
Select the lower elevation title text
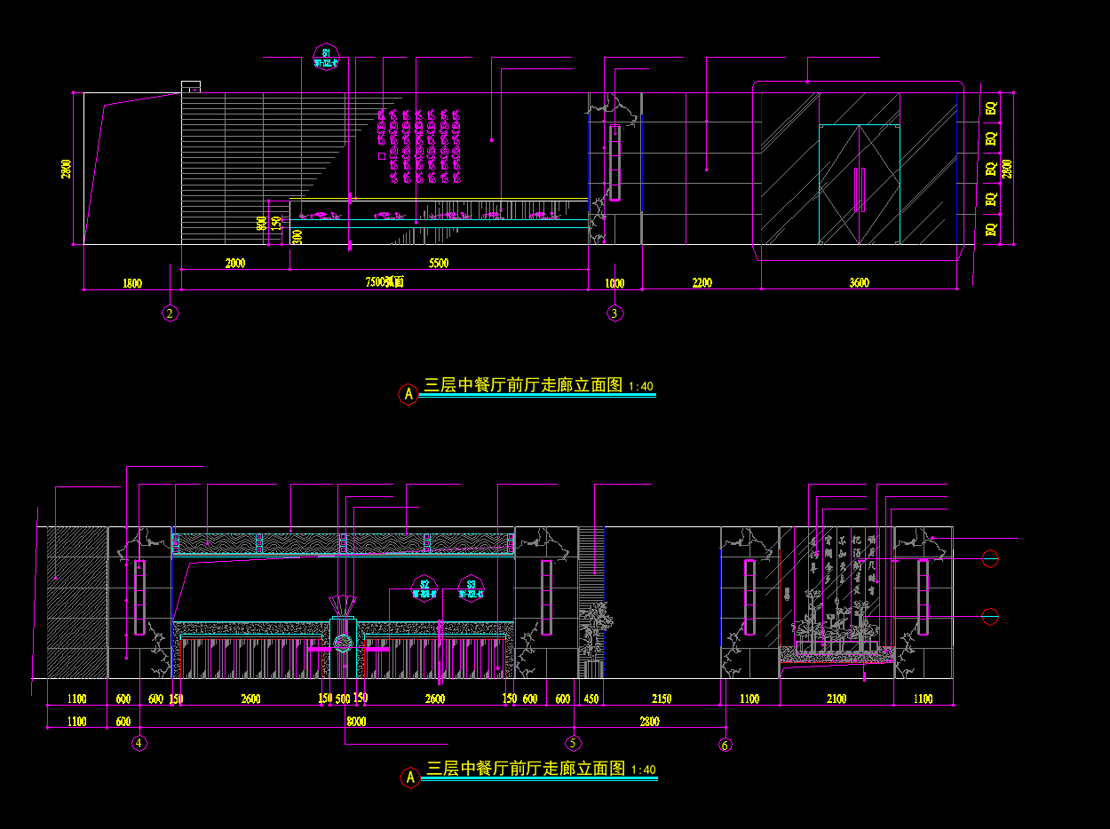pos(527,769)
